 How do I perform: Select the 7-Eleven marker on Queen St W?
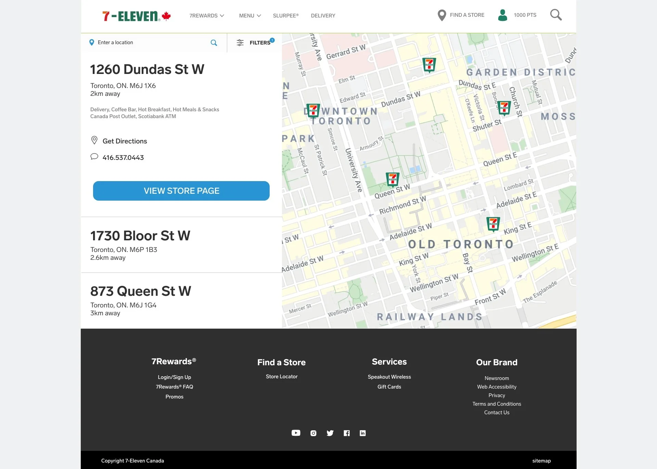coord(392,180)
